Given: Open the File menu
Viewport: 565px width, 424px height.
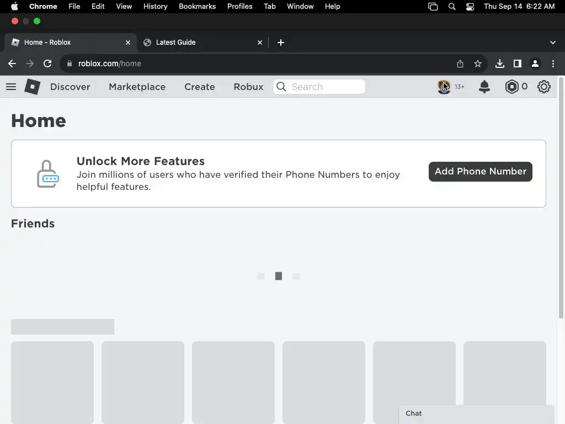Looking at the screenshot, I should (x=74, y=7).
